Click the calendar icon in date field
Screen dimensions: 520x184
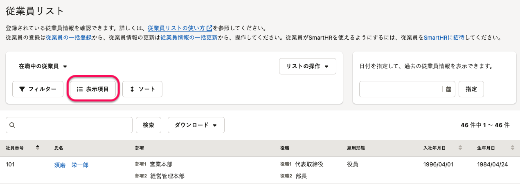pos(448,89)
